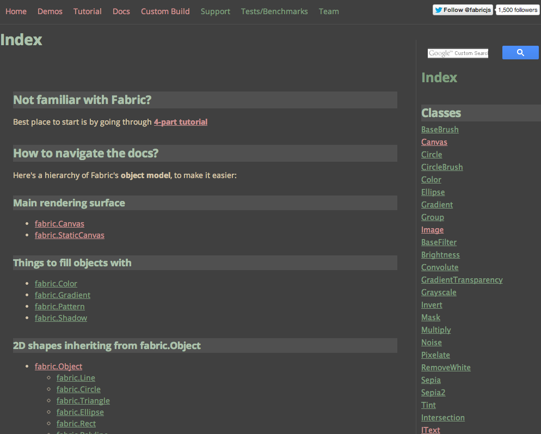The height and width of the screenshot is (434, 541).
Task: Select Gradient in the Classes sidebar
Action: [437, 204]
